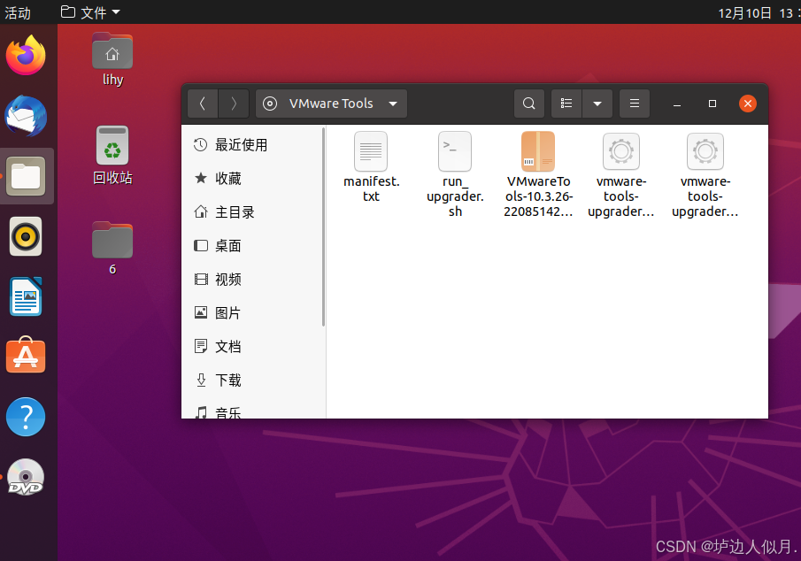Select the folder named 6 on the desktop
The image size is (801, 561).
point(112,249)
